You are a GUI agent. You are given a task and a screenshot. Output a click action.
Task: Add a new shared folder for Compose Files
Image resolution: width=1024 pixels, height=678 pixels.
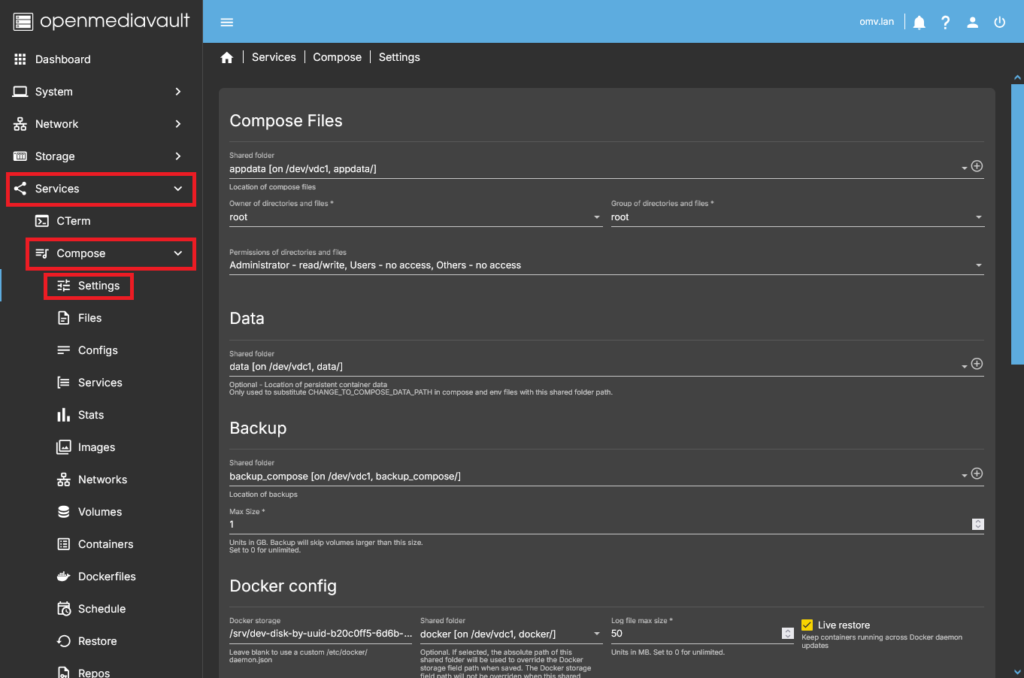pos(977,166)
